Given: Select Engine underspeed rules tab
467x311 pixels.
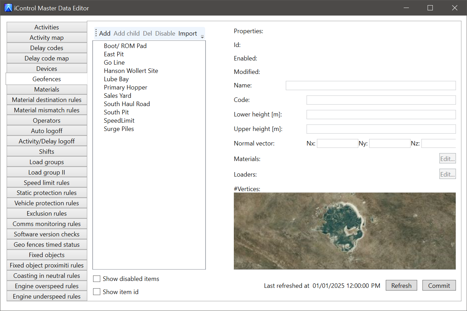Looking at the screenshot, I should (47, 296).
